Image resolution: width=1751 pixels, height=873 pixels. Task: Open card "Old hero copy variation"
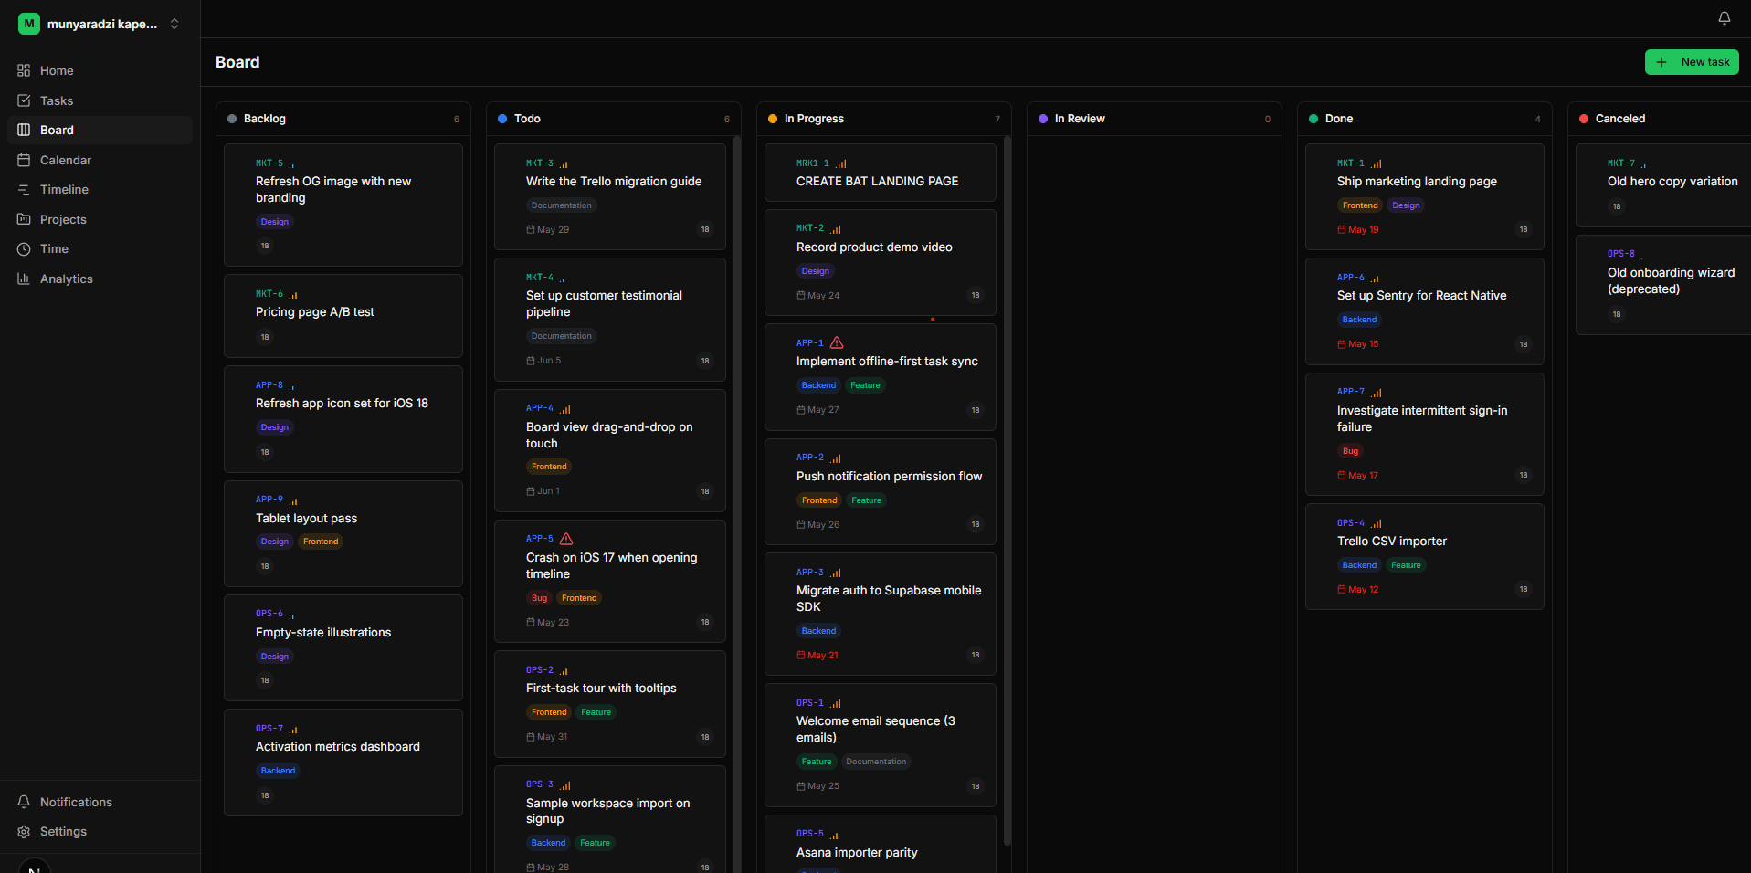[x=1663, y=185]
